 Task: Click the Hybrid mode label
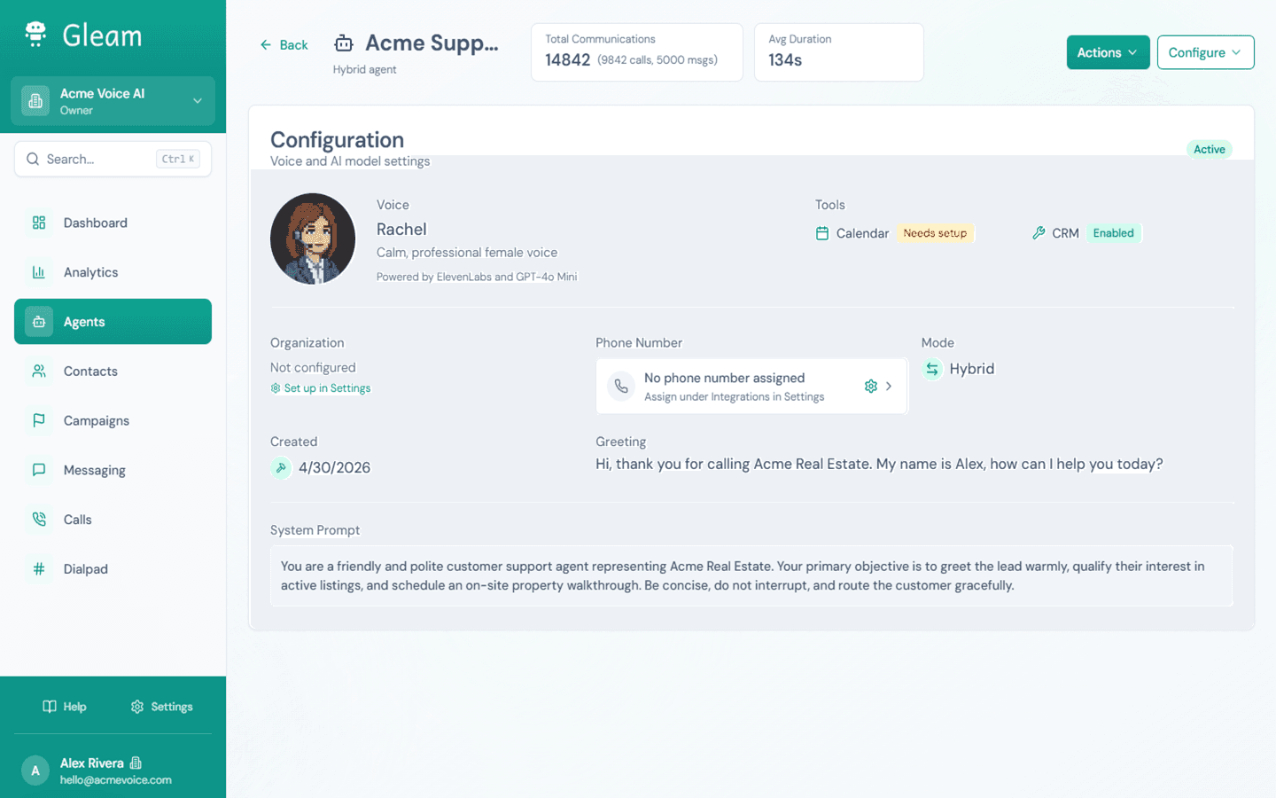pyautogui.click(x=971, y=369)
